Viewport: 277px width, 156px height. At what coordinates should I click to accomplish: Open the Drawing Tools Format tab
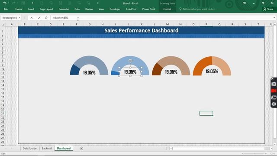pos(167,9)
